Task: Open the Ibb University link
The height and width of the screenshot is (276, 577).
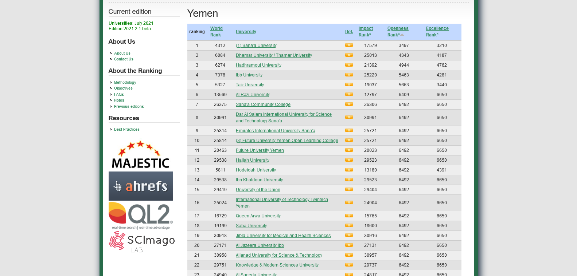Action: (x=249, y=75)
